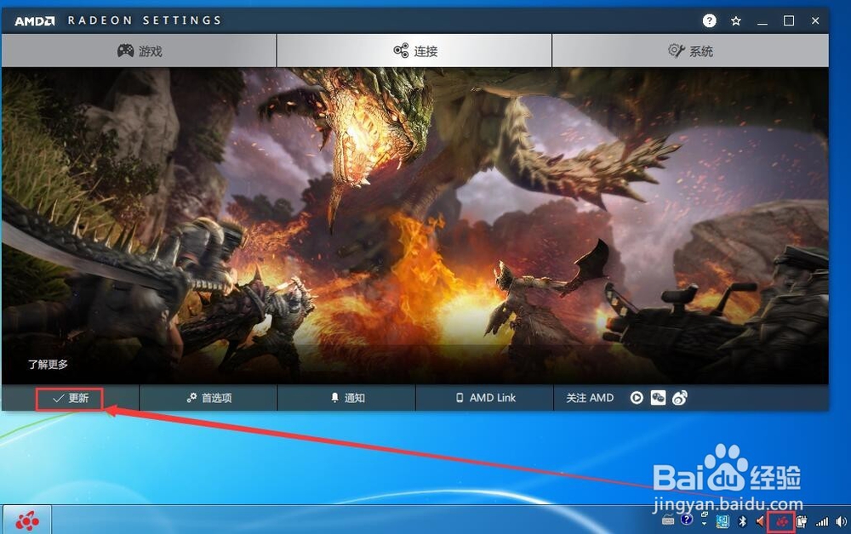Open AMD video channel play icon
The height and width of the screenshot is (534, 851).
tap(637, 398)
